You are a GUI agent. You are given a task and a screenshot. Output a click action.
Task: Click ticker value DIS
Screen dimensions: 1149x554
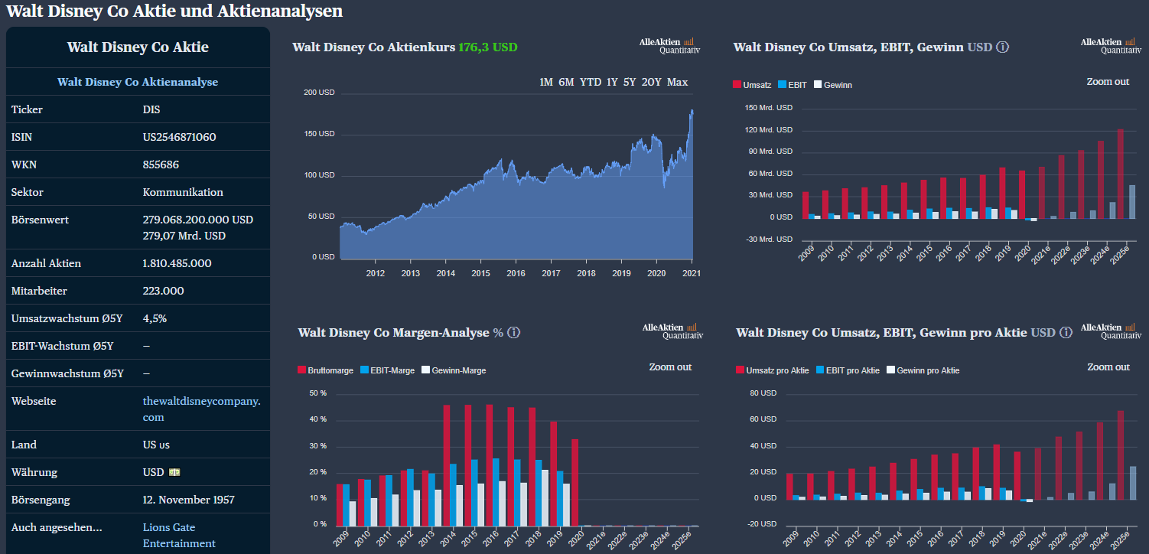tap(151, 109)
